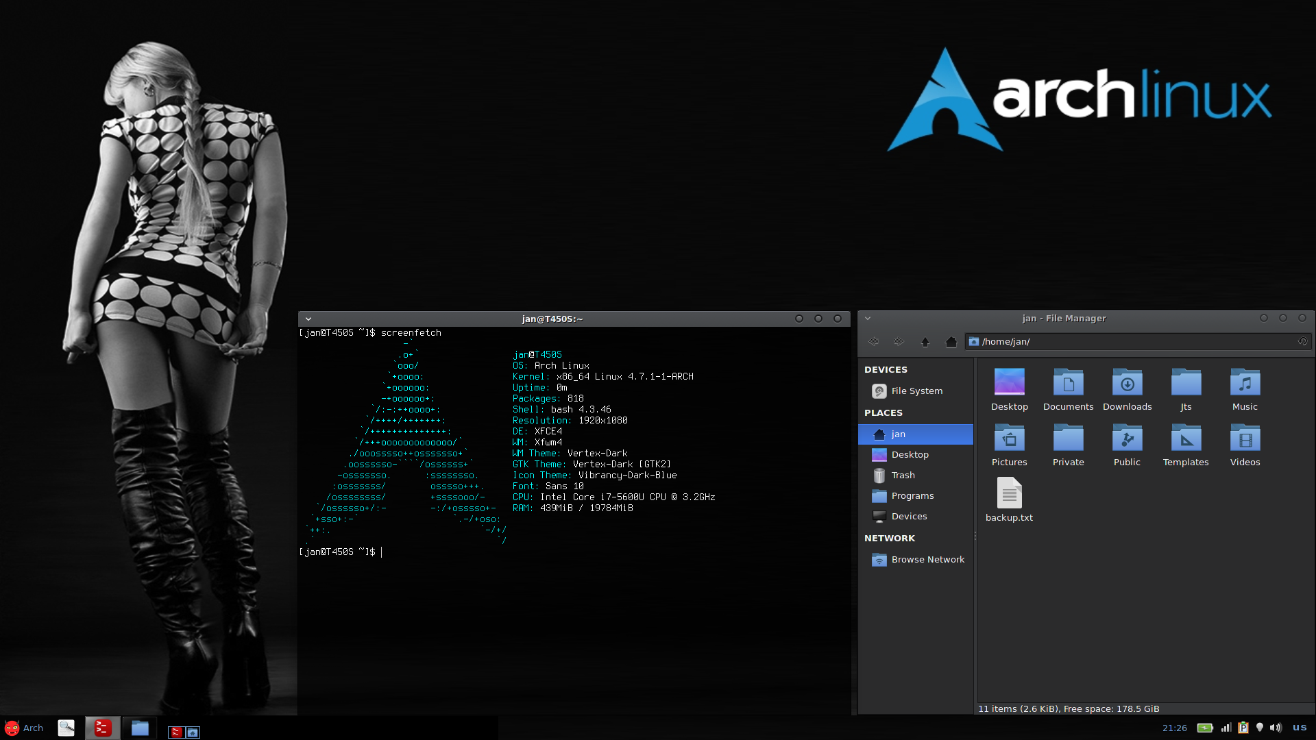Click the blue folder file manager launcher

coord(140,728)
